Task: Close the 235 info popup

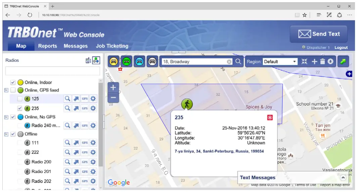Action: tap(270, 117)
